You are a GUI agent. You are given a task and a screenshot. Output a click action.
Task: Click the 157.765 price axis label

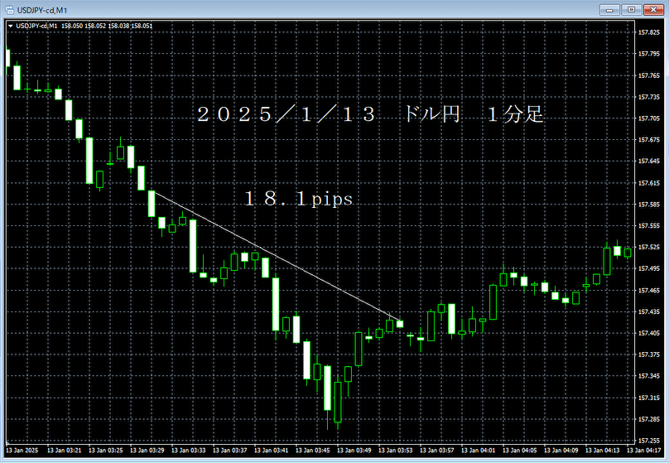click(648, 75)
